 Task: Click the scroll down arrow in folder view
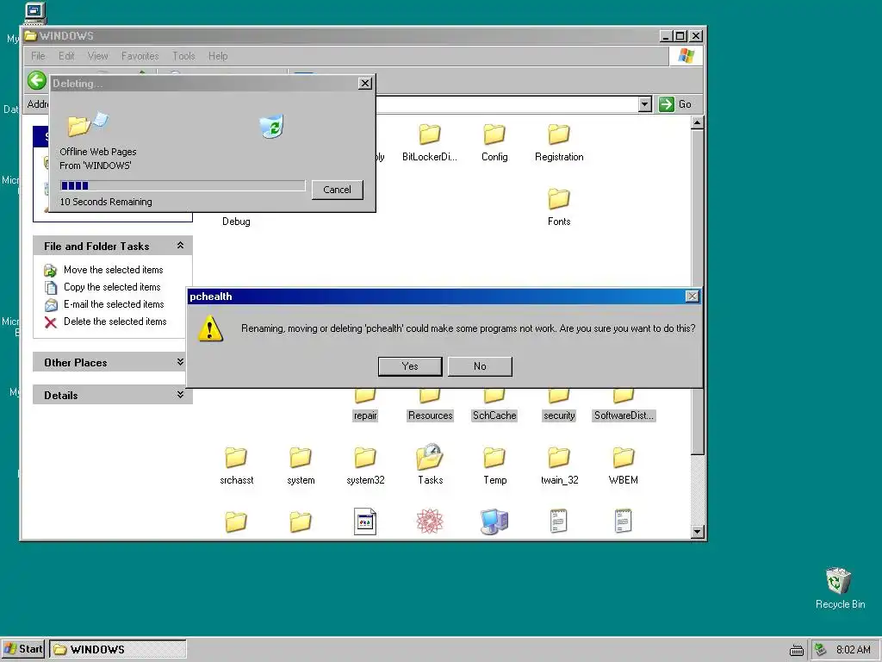pyautogui.click(x=697, y=531)
